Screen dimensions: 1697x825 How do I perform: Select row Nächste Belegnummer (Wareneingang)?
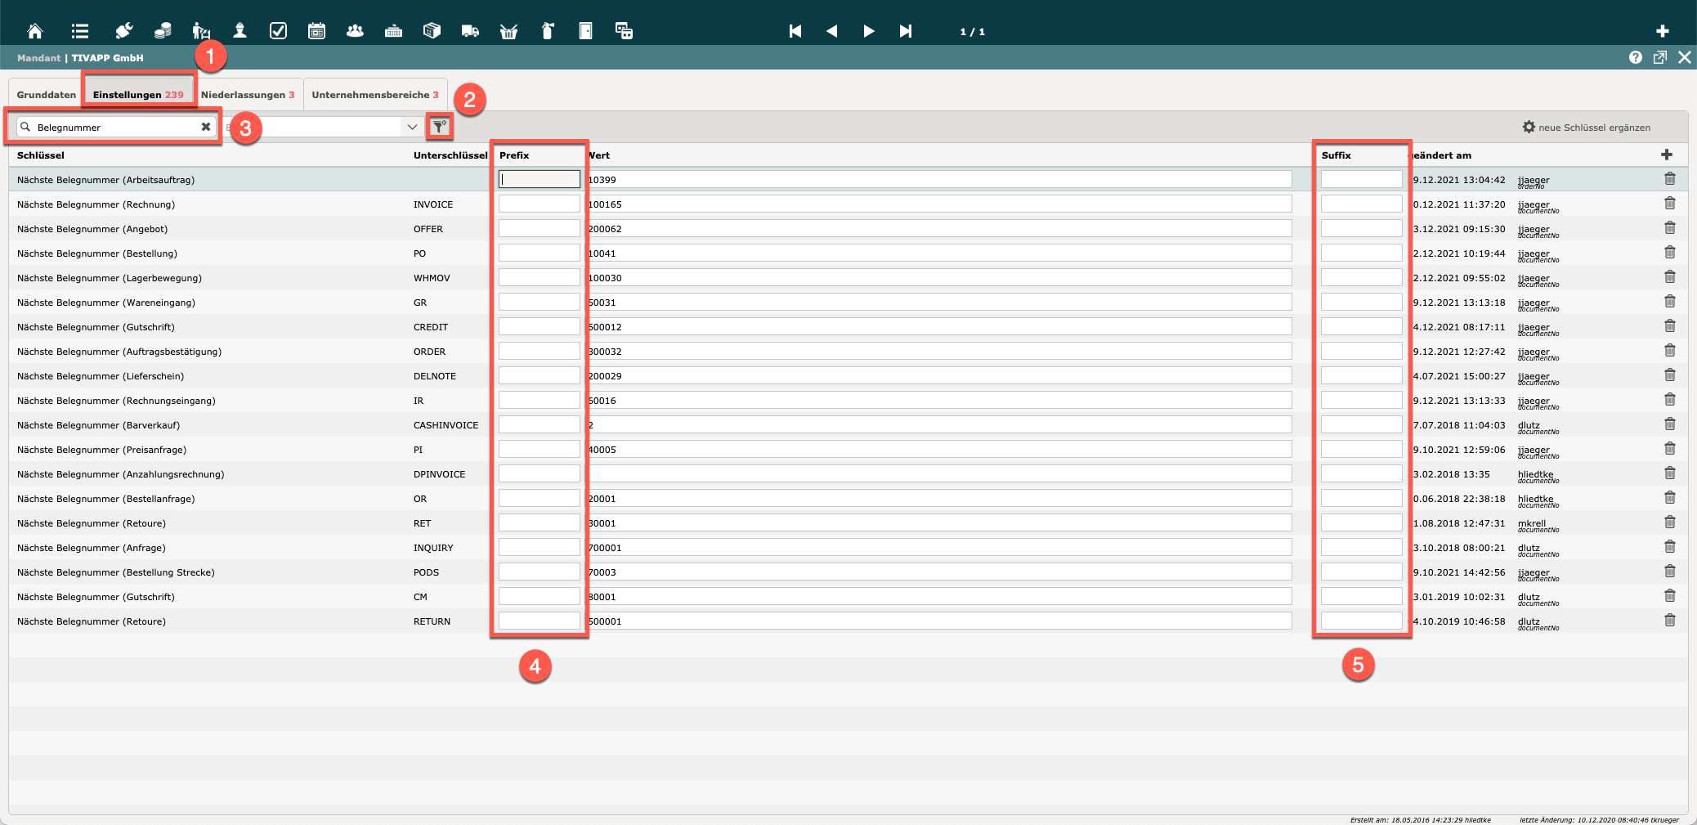(848, 302)
